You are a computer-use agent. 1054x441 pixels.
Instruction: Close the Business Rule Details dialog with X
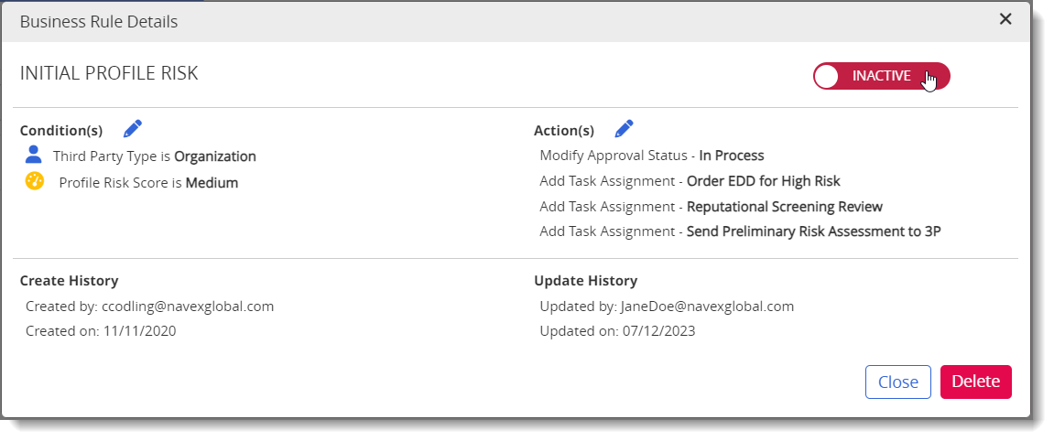pyautogui.click(x=1005, y=19)
